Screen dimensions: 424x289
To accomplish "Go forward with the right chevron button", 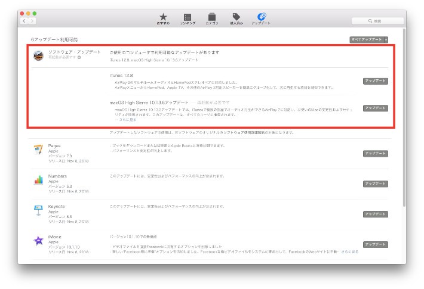I will click(x=32, y=21).
